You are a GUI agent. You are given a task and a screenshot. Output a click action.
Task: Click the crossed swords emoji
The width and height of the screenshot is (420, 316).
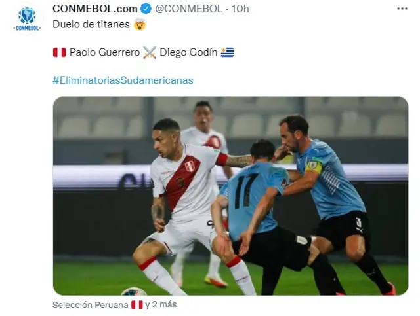pos(150,52)
